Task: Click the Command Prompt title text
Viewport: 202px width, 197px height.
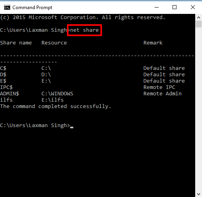Action: [32, 8]
